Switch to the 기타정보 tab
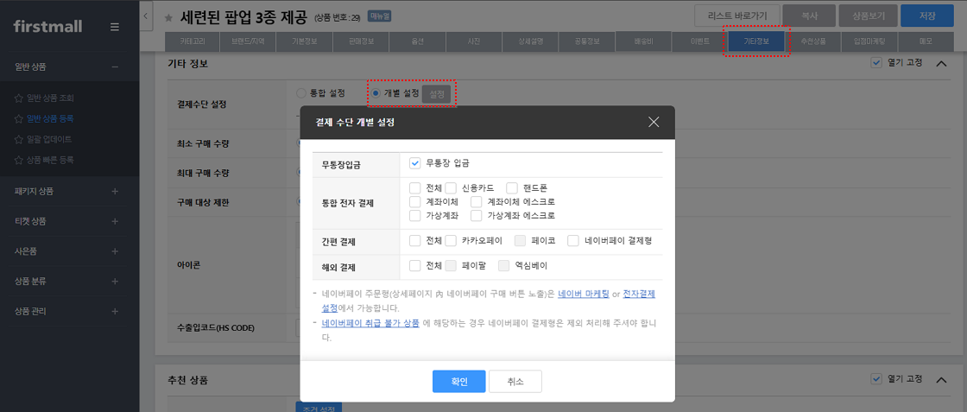 tap(756, 42)
